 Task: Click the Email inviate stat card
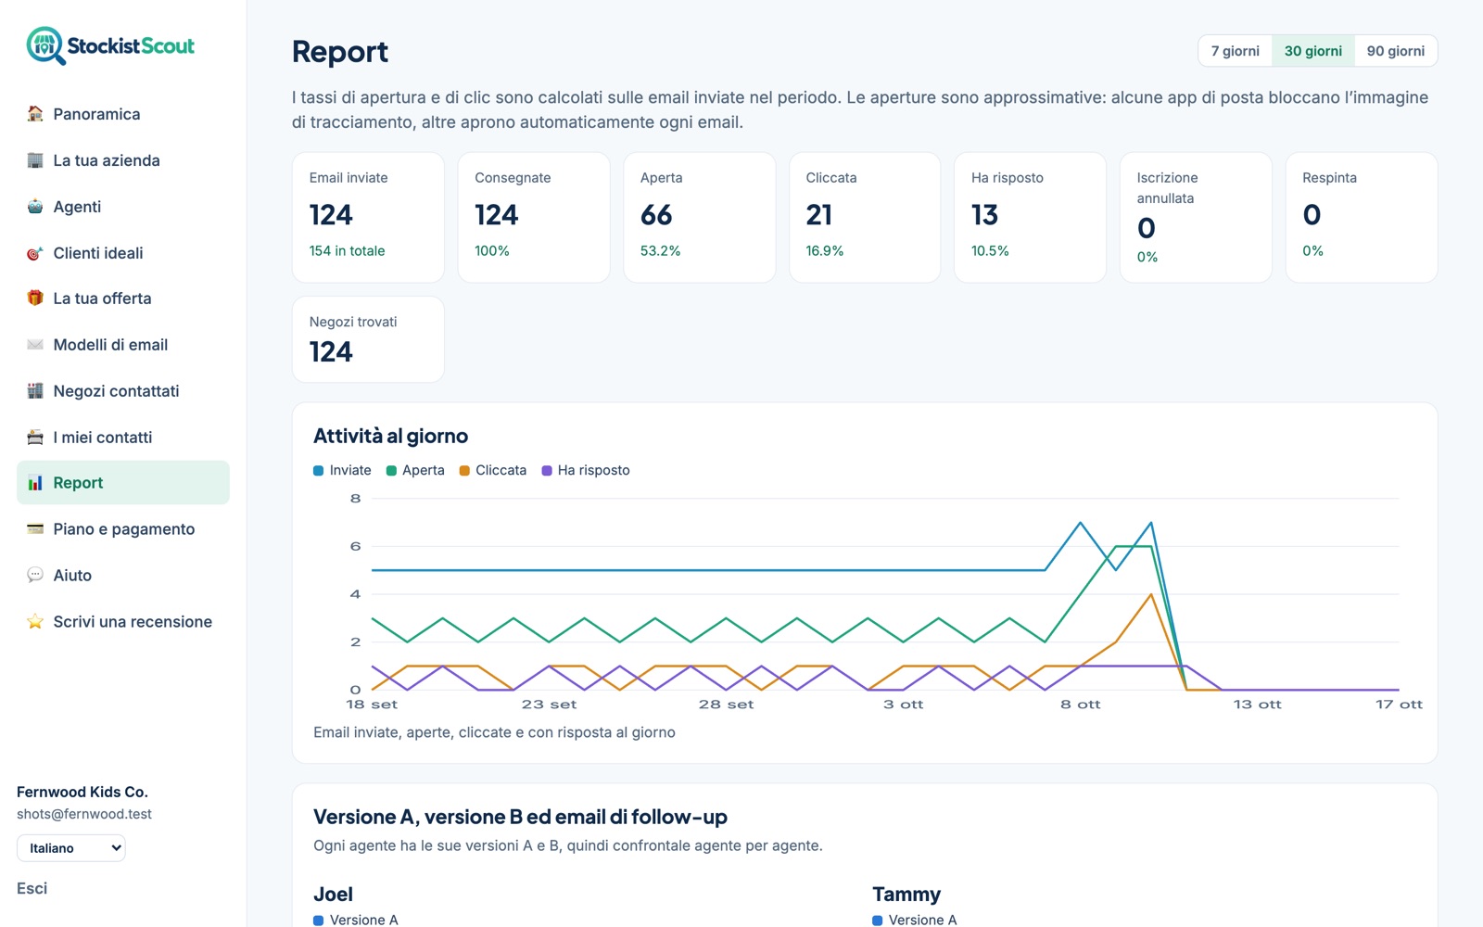pos(368,218)
